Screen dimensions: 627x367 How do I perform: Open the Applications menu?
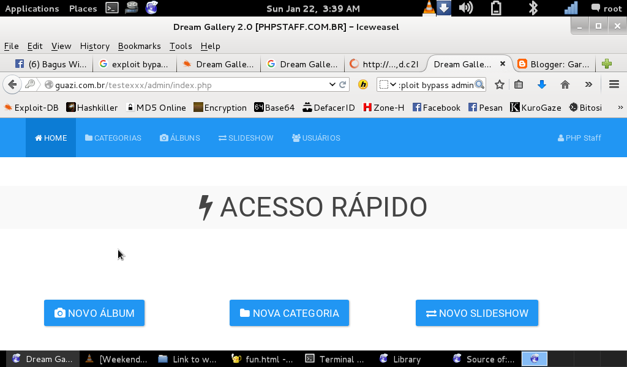point(32,9)
